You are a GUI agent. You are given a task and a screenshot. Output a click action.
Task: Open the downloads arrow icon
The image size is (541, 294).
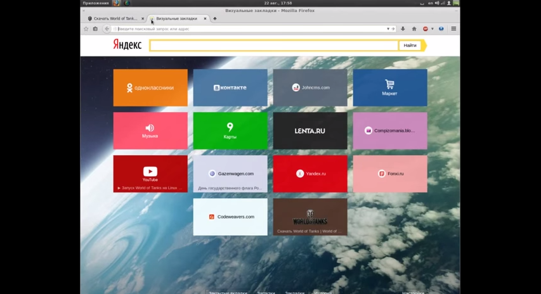click(x=403, y=29)
